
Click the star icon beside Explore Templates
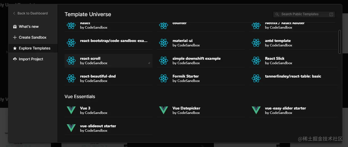click(15, 48)
